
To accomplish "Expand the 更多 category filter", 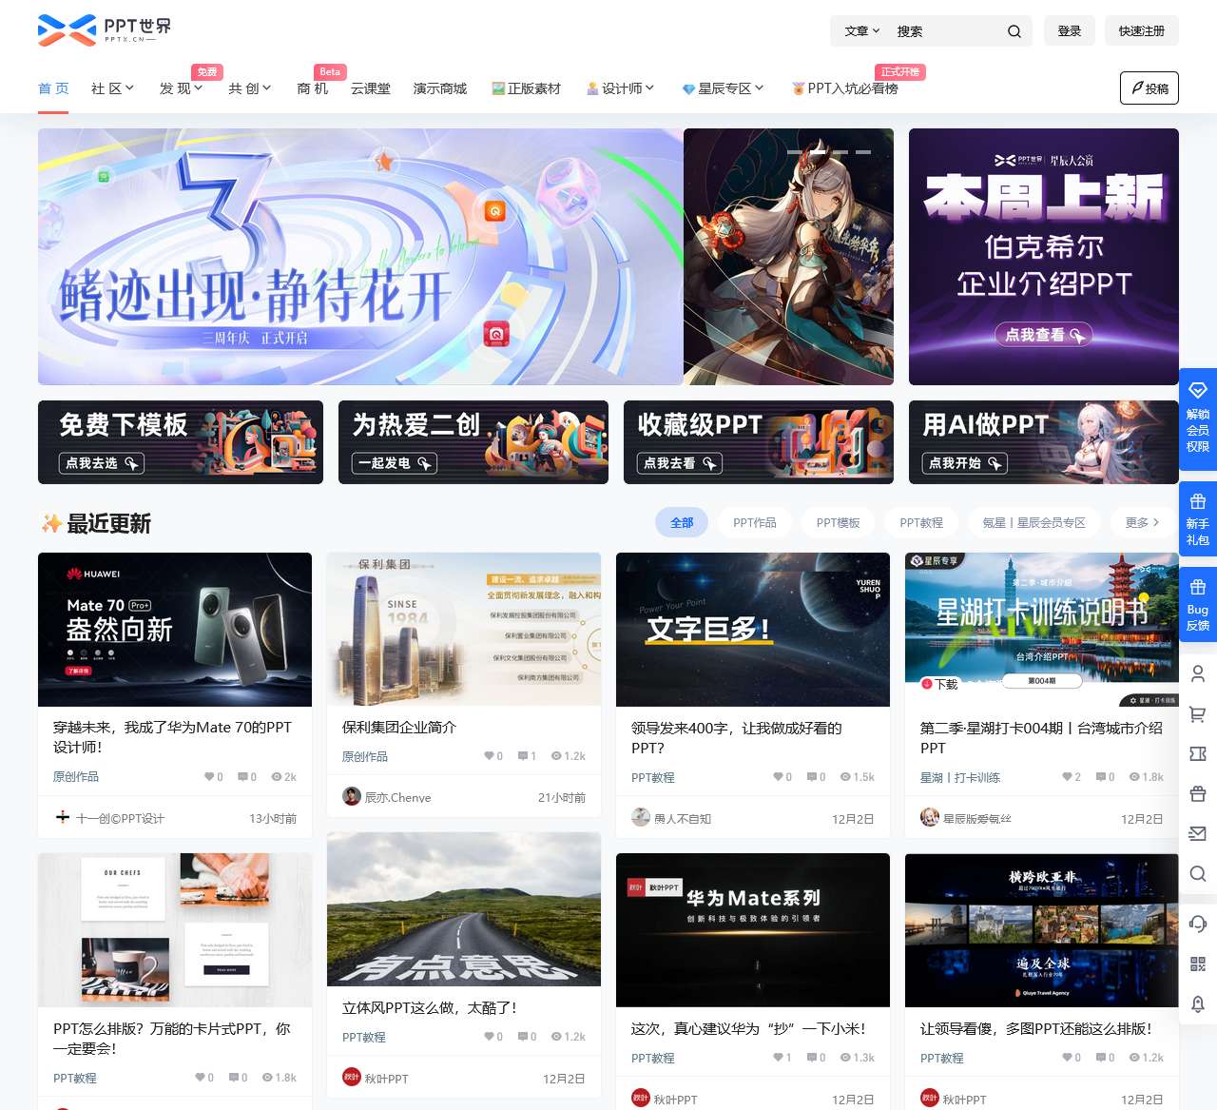I will (x=1142, y=522).
